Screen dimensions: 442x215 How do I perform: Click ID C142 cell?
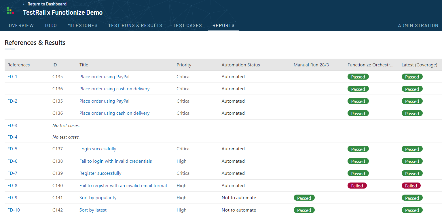click(58, 210)
